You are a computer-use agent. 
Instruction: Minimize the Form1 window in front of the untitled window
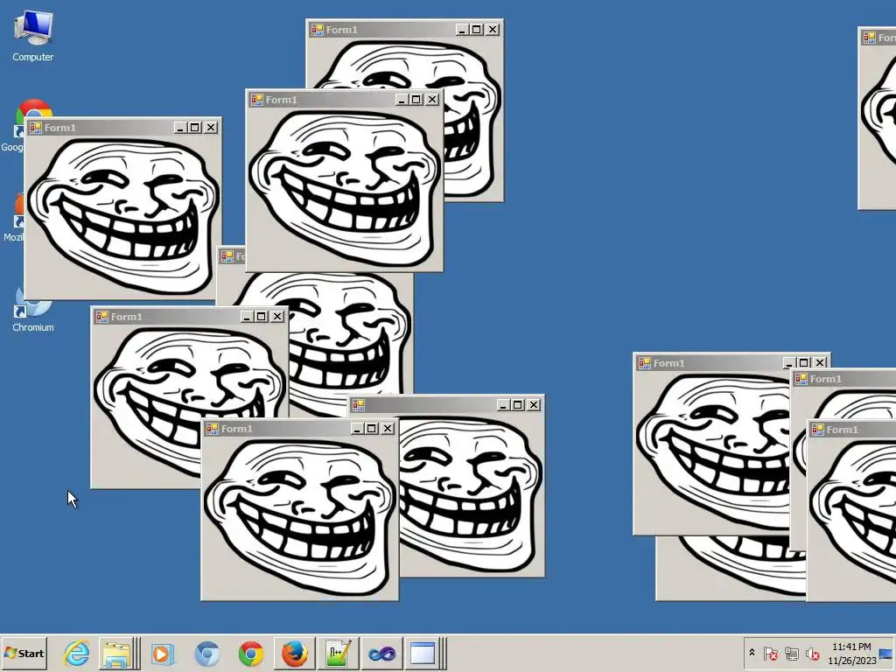[x=357, y=429]
